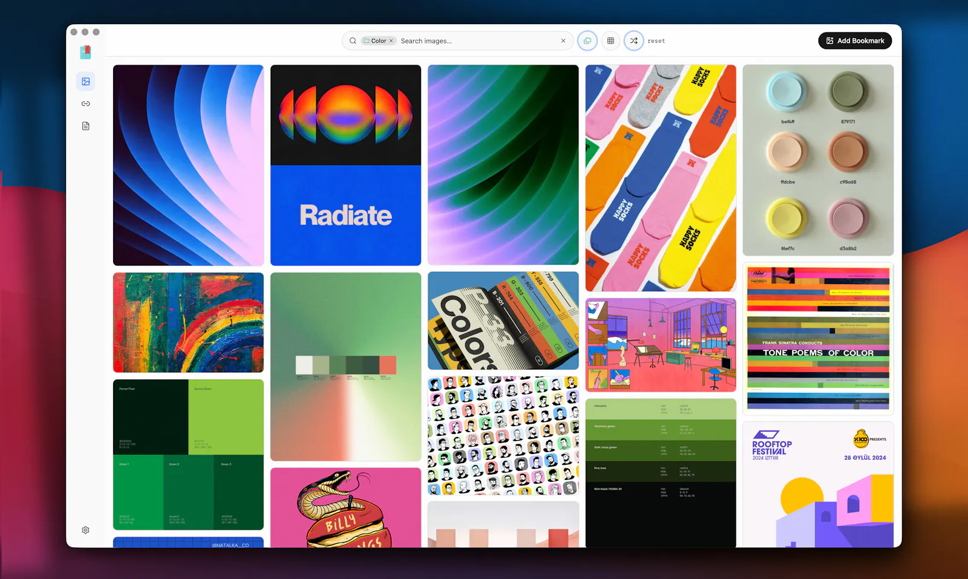The height and width of the screenshot is (579, 968).
Task: Click the macOS window close button
Action: pos(74,32)
